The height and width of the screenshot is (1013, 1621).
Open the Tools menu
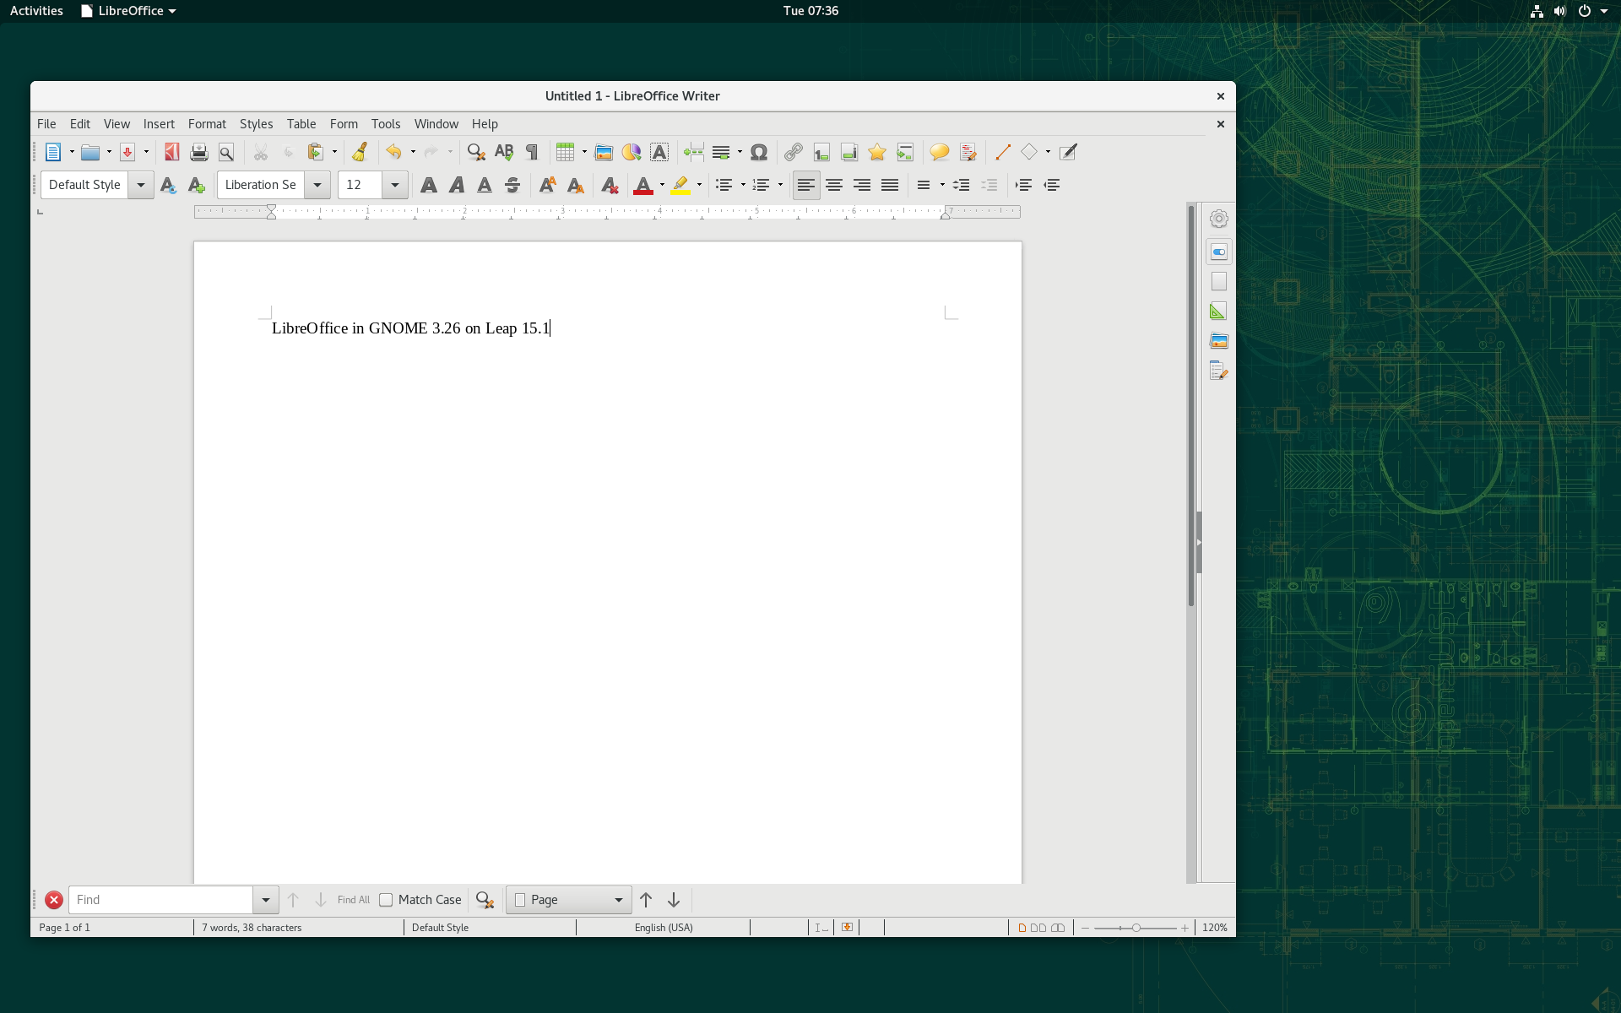click(x=386, y=124)
